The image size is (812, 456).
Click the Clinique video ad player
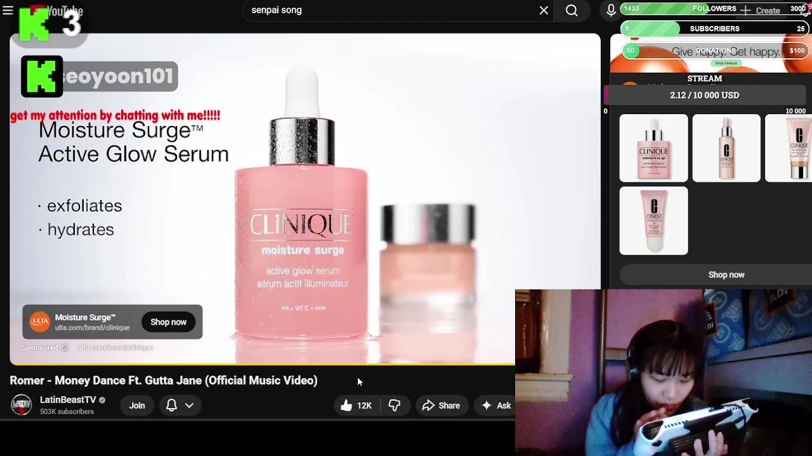[304, 199]
